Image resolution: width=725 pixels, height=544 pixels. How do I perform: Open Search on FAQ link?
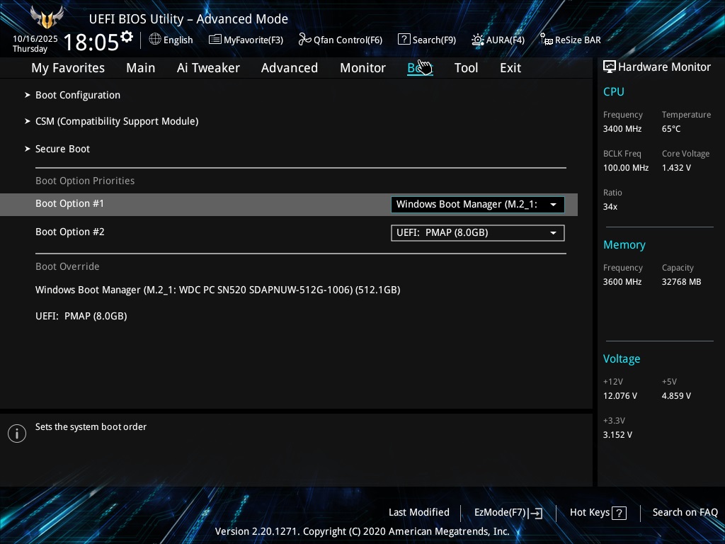685,513
